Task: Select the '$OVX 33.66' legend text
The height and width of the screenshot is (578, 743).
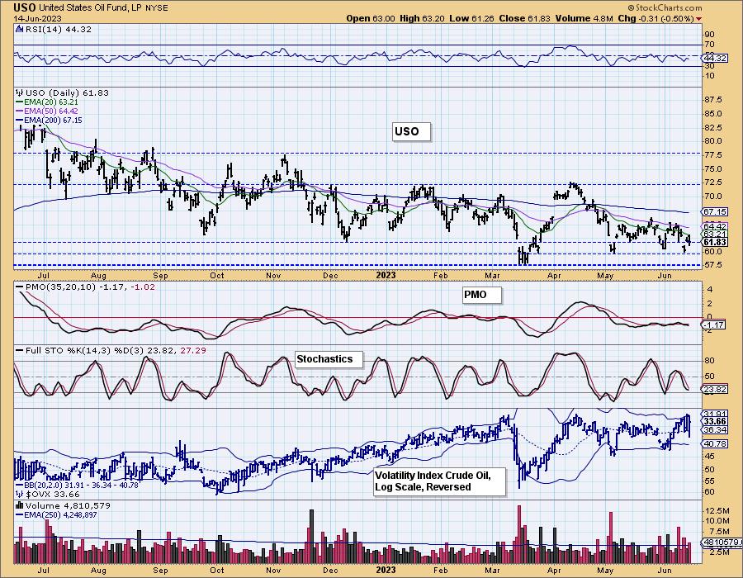Action: click(x=51, y=494)
